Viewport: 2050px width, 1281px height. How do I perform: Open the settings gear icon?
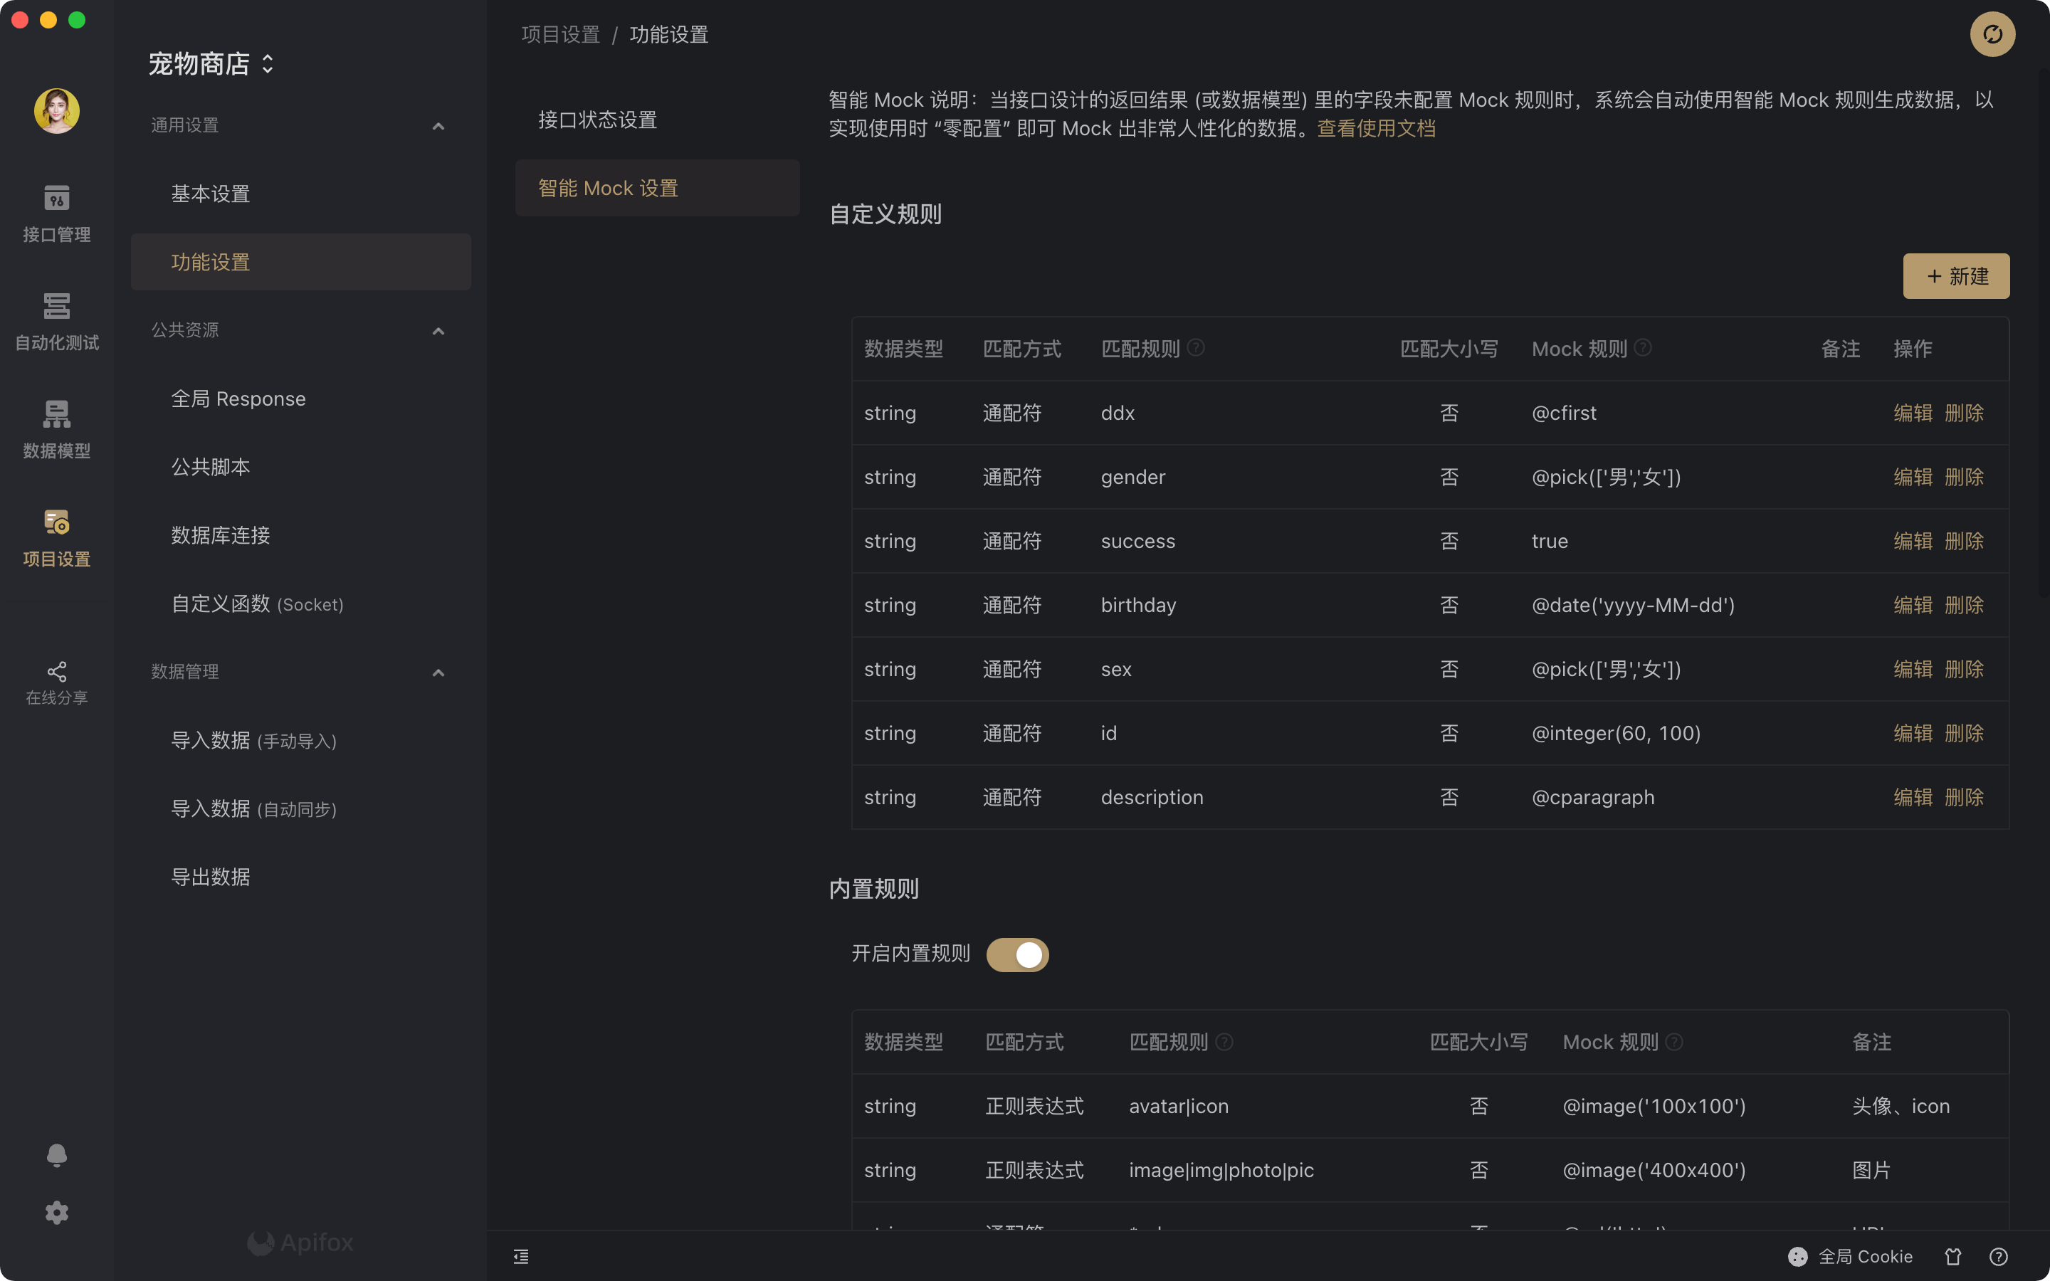click(56, 1213)
